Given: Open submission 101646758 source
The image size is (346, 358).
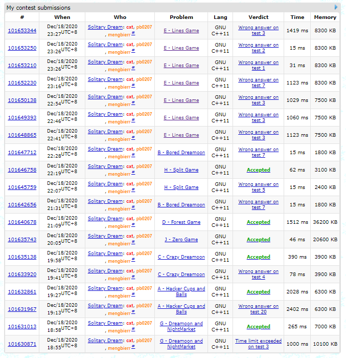Looking at the screenshot, I should pyautogui.click(x=22, y=170).
